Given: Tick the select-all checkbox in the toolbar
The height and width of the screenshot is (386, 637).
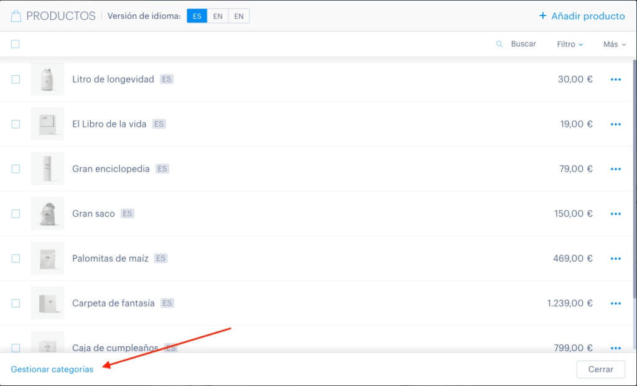Looking at the screenshot, I should [16, 44].
